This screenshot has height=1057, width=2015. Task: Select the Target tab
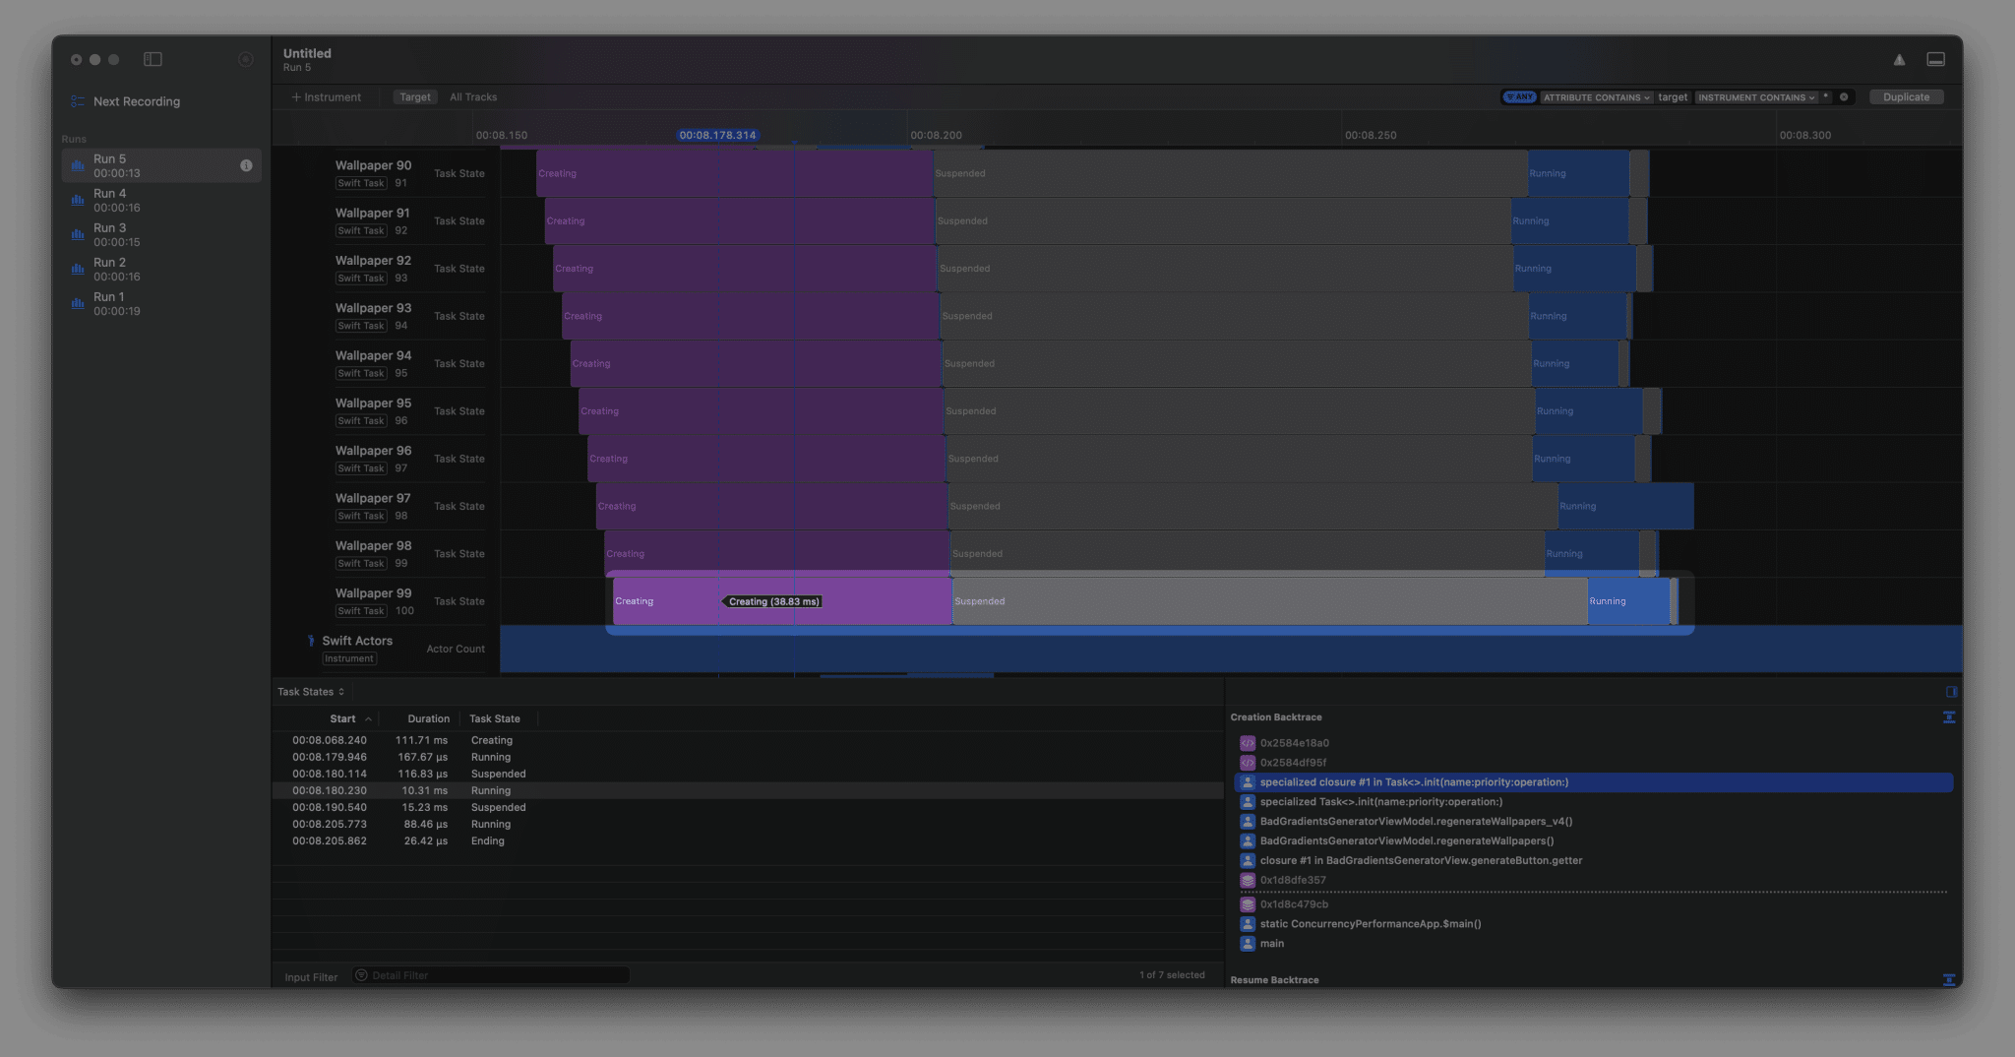click(414, 97)
